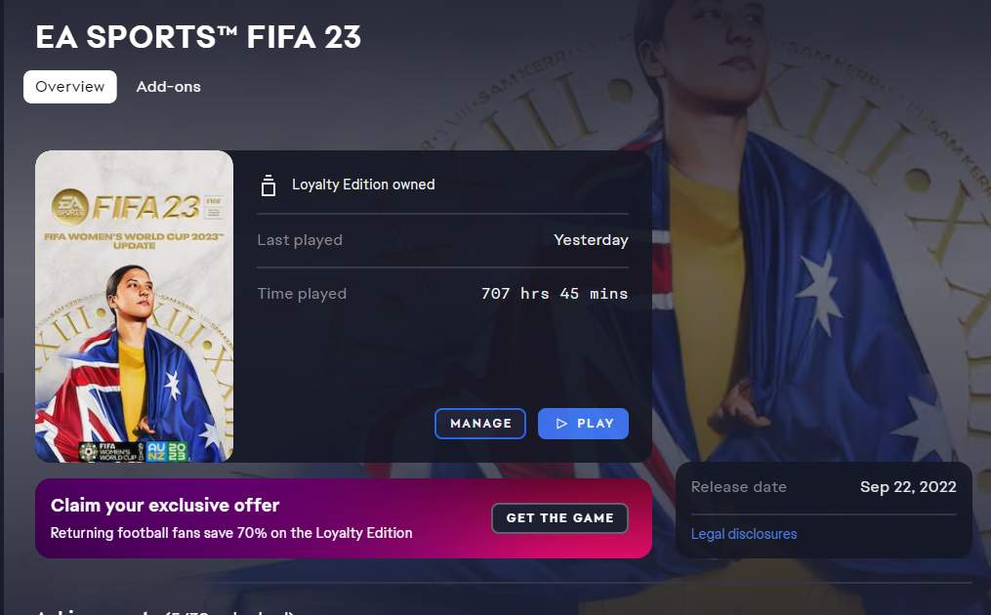Open the Overview tab

[70, 87]
